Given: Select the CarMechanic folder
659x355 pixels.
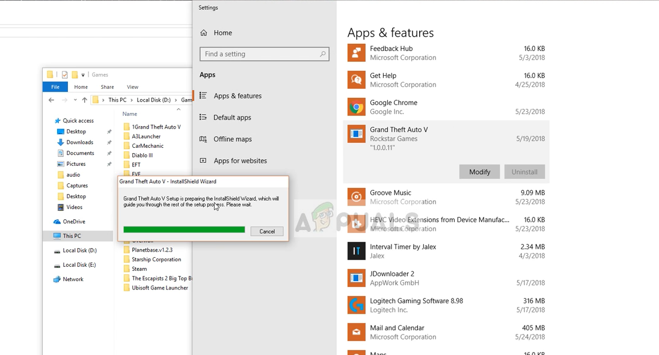Looking at the screenshot, I should [x=147, y=145].
